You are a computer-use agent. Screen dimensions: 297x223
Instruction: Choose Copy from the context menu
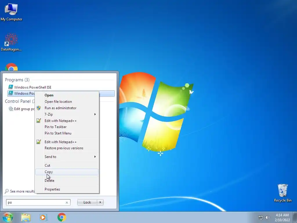(x=67, y=172)
